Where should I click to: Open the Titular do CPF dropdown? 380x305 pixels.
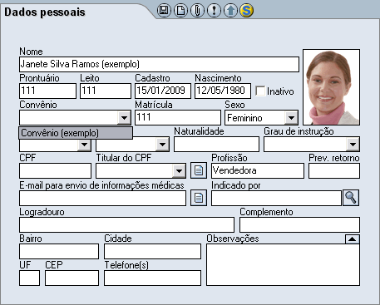click(179, 171)
